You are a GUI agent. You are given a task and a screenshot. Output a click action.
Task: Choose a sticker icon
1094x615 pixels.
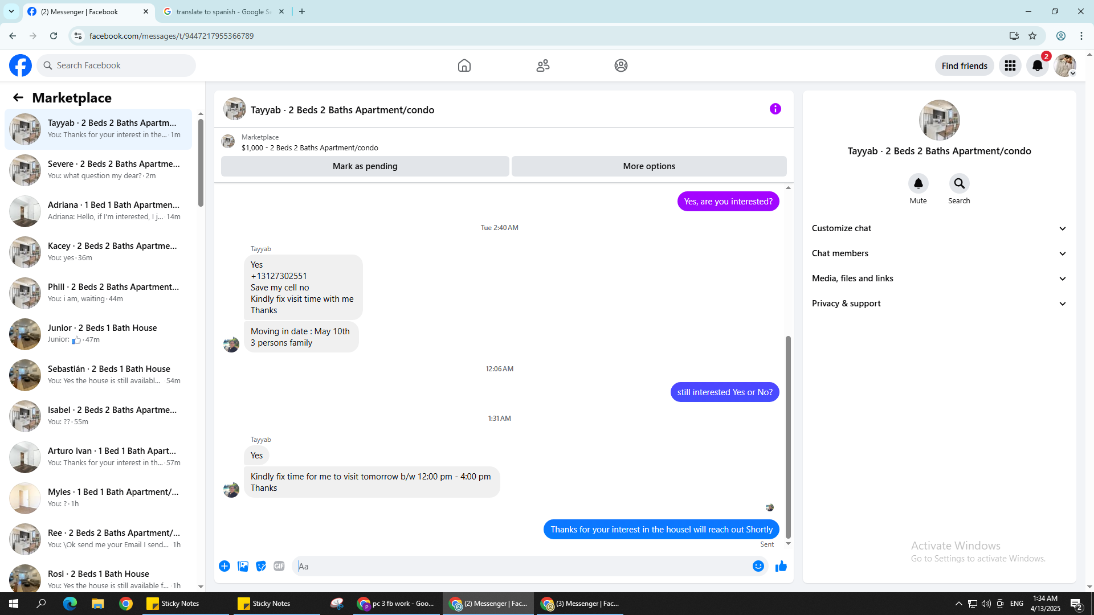tap(261, 566)
